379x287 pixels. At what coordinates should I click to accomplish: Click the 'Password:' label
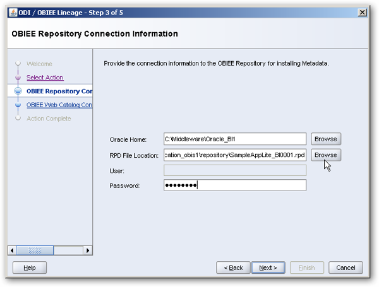tap(124, 185)
